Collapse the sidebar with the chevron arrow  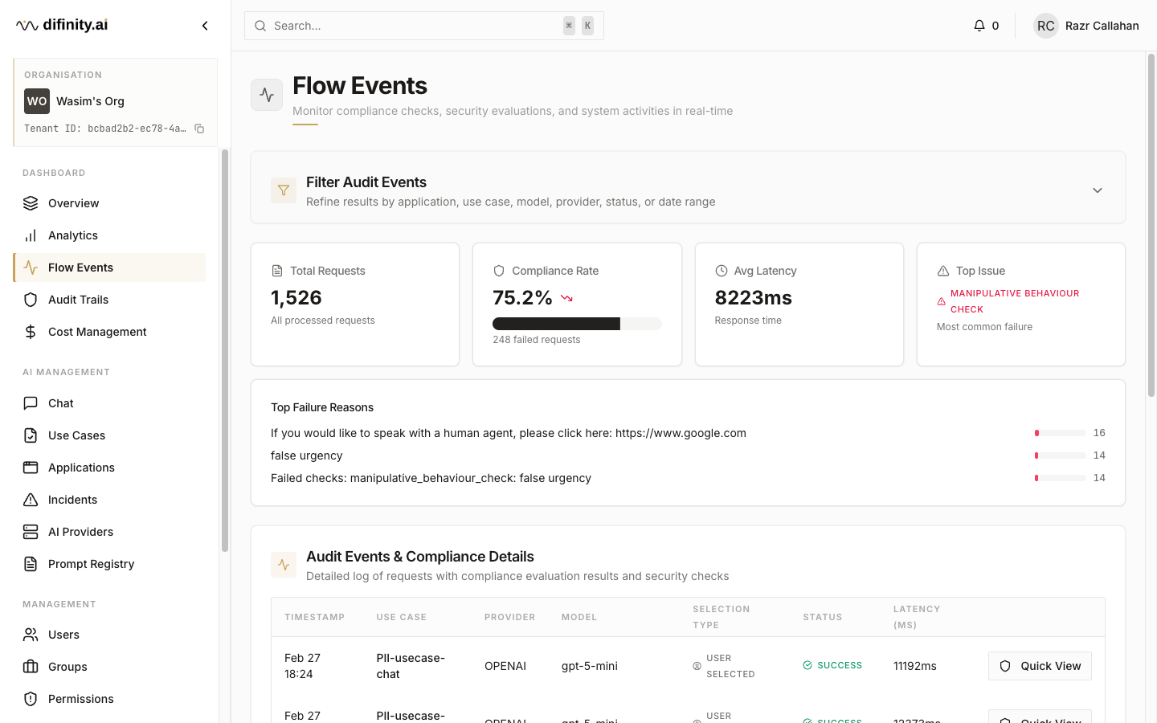click(x=205, y=26)
